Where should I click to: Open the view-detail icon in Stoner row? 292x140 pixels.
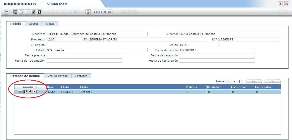25,92
